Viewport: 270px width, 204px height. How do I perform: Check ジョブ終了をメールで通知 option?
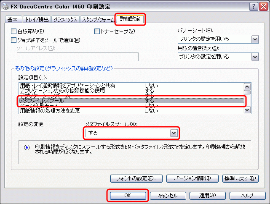(13, 40)
